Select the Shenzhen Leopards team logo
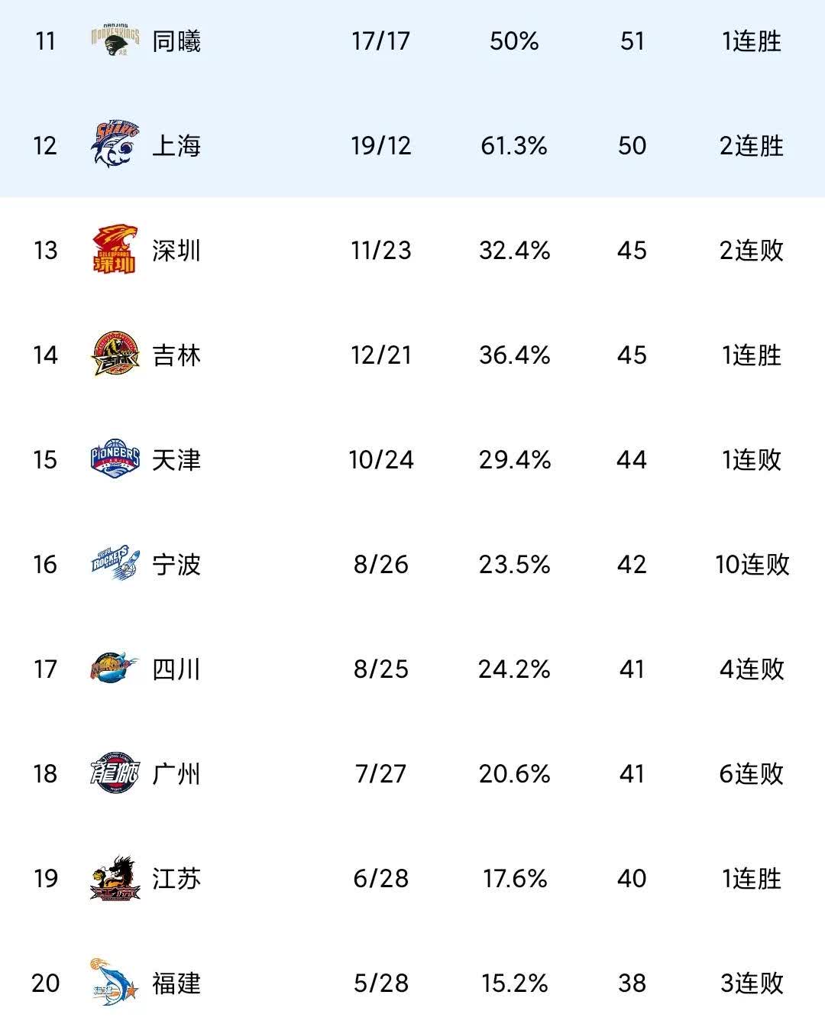The width and height of the screenshot is (825, 1024). click(115, 250)
